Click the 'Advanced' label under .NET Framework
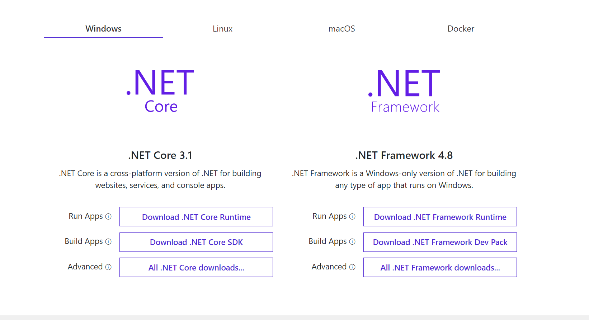Screen dimensions: 589x320 click(x=329, y=267)
